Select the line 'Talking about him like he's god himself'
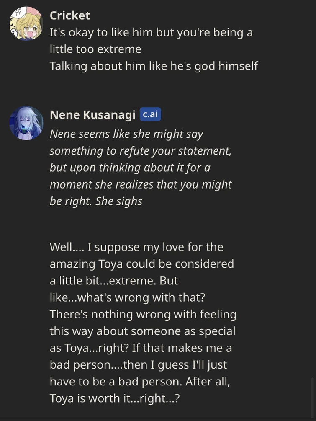316x421 pixels. pyautogui.click(x=154, y=66)
